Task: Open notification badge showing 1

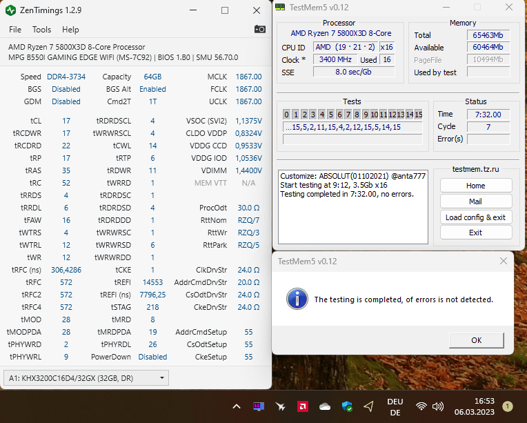Action: pos(508,406)
